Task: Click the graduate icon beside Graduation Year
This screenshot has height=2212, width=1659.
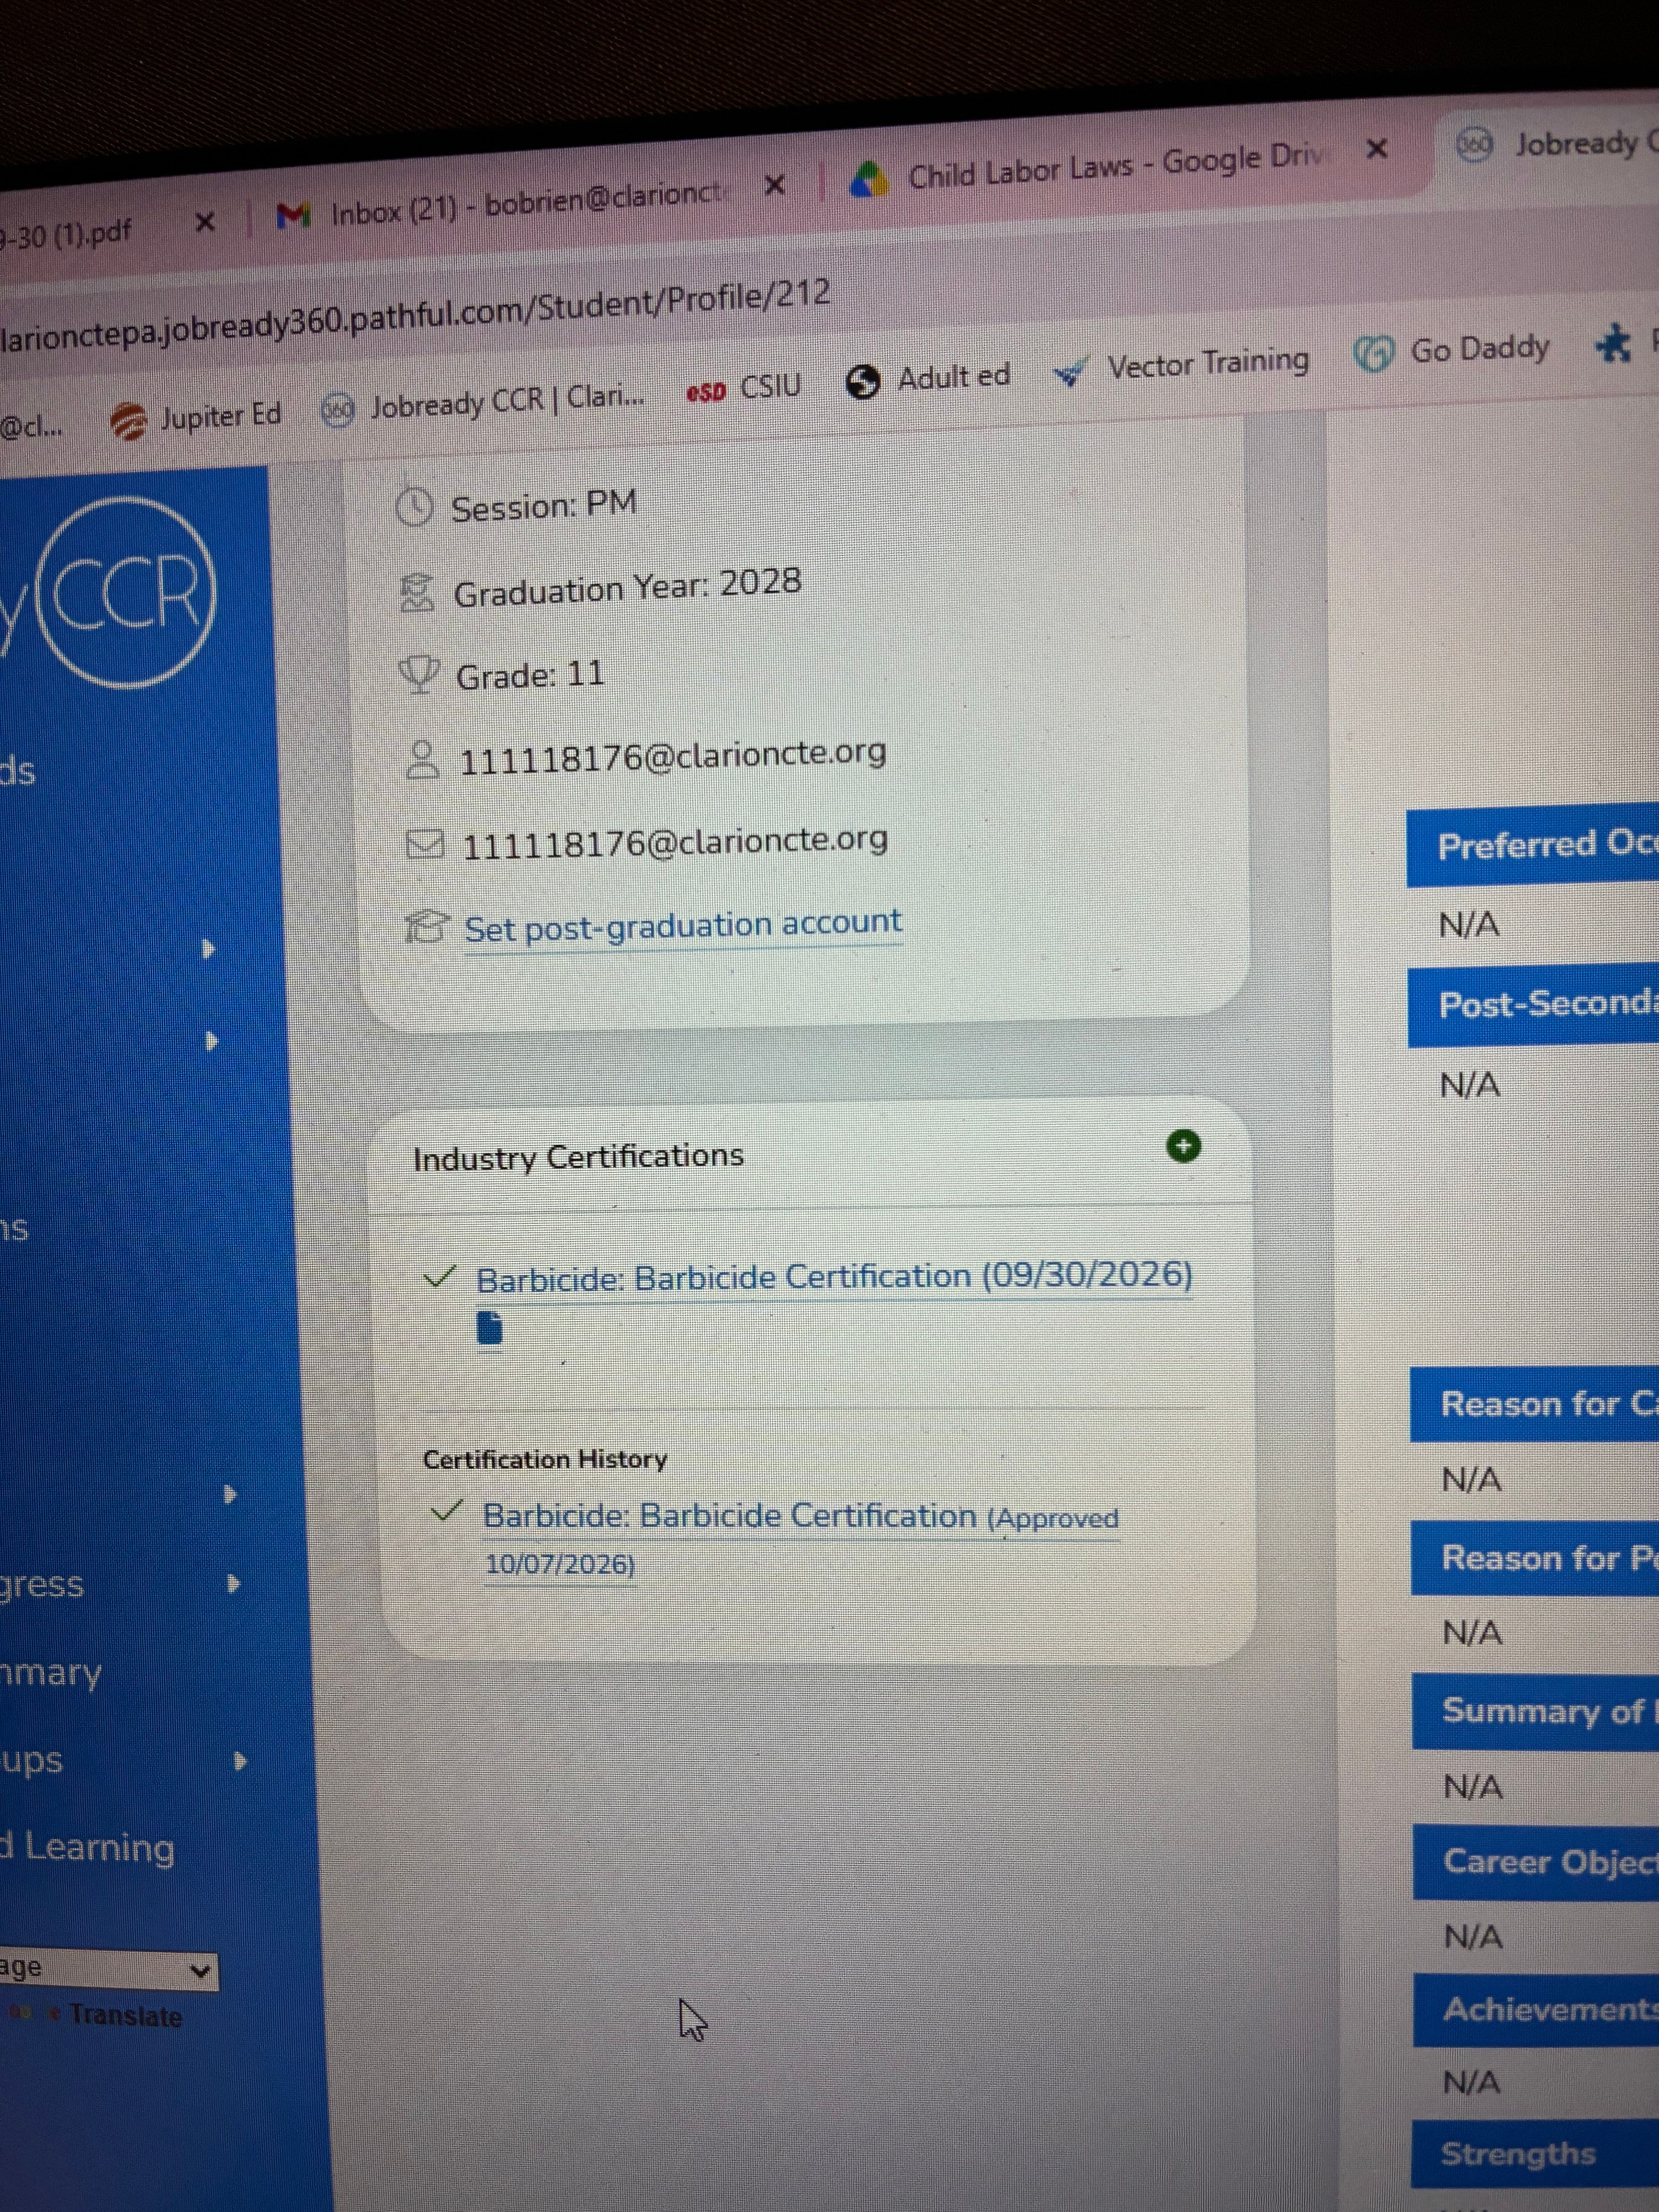Action: click(x=417, y=593)
